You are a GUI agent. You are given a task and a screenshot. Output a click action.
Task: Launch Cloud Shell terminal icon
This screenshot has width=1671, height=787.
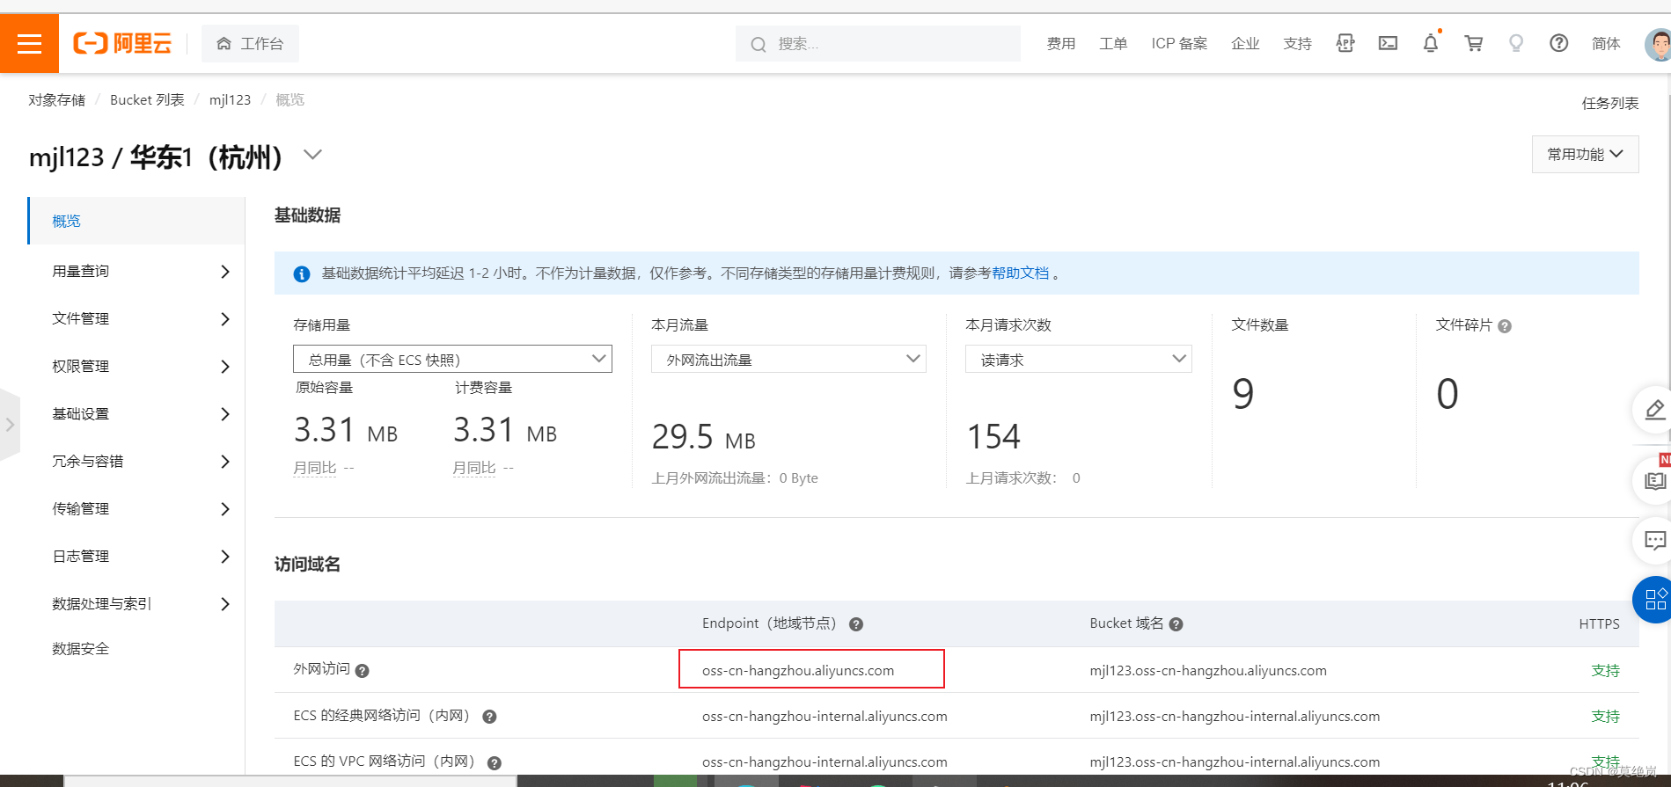click(x=1388, y=43)
